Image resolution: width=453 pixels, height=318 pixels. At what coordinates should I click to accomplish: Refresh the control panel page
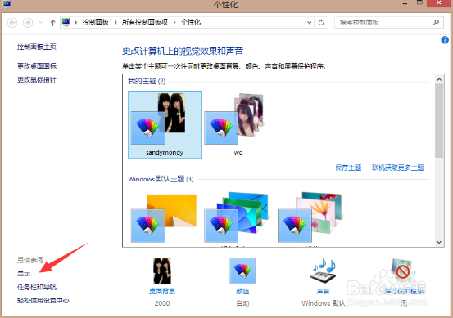(321, 23)
